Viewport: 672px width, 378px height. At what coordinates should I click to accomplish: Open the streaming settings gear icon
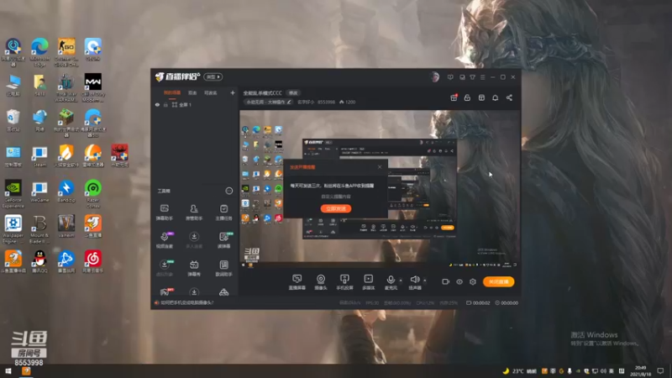coord(473,281)
